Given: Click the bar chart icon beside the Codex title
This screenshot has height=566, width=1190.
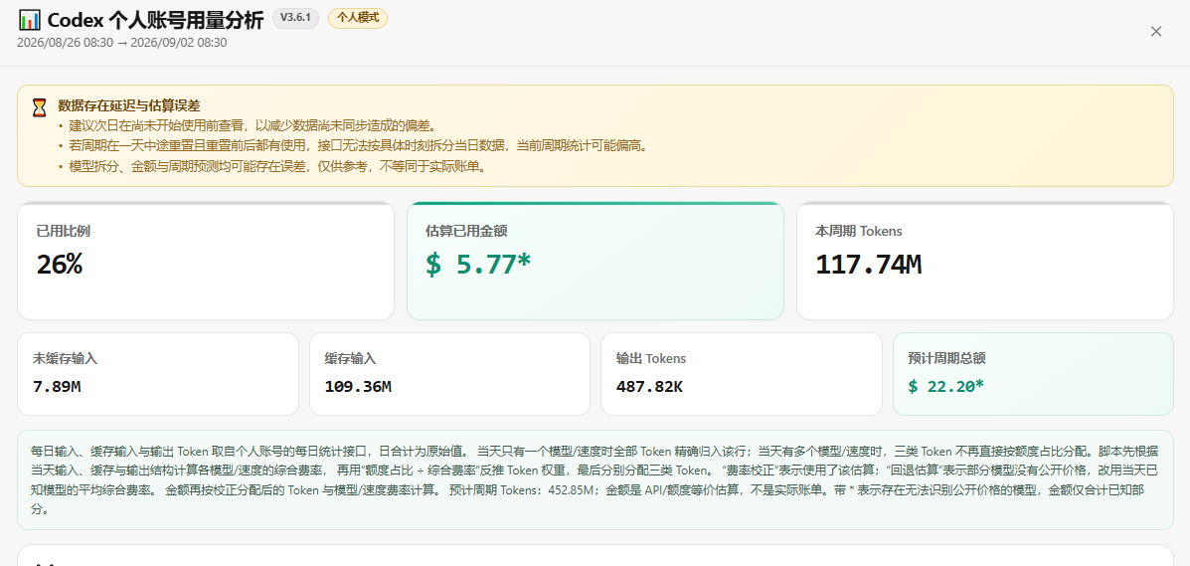Looking at the screenshot, I should coord(29,20).
